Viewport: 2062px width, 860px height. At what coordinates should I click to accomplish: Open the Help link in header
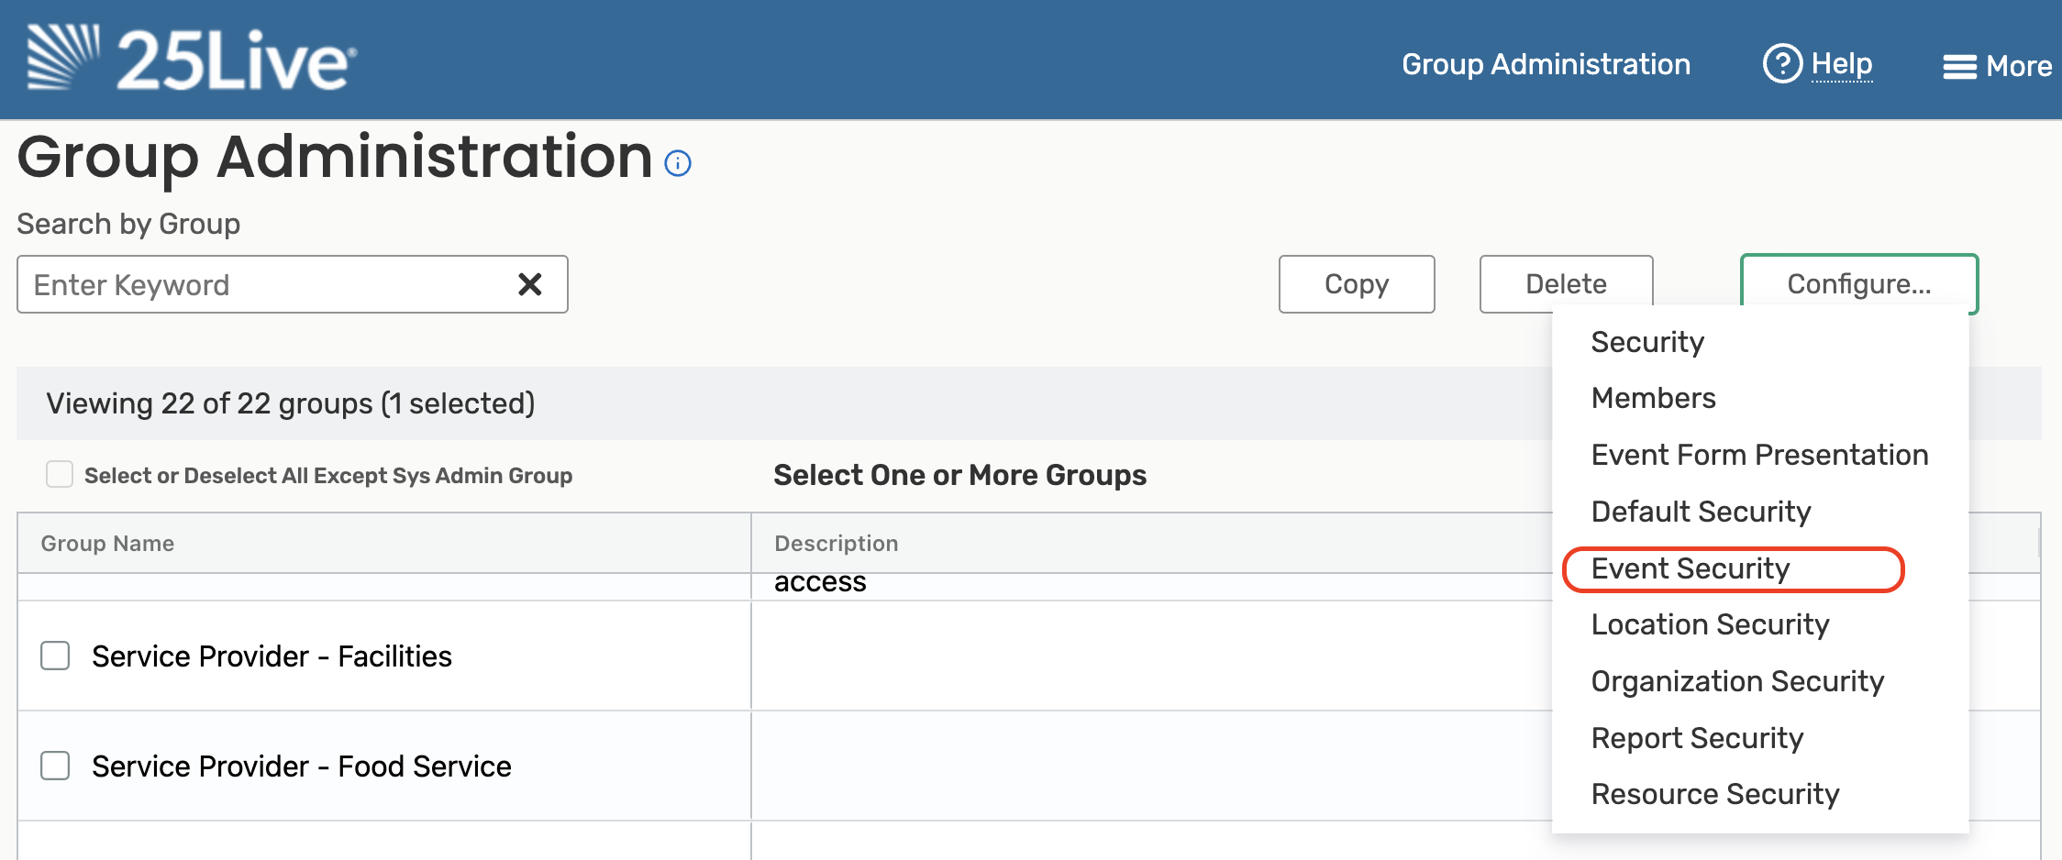[1842, 64]
